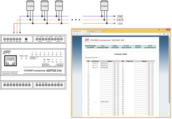Click the X button for sensor 1
This screenshot has width=172, height=119.
point(114,63)
